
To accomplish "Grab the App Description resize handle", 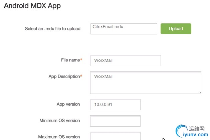I will [x=199, y=92].
